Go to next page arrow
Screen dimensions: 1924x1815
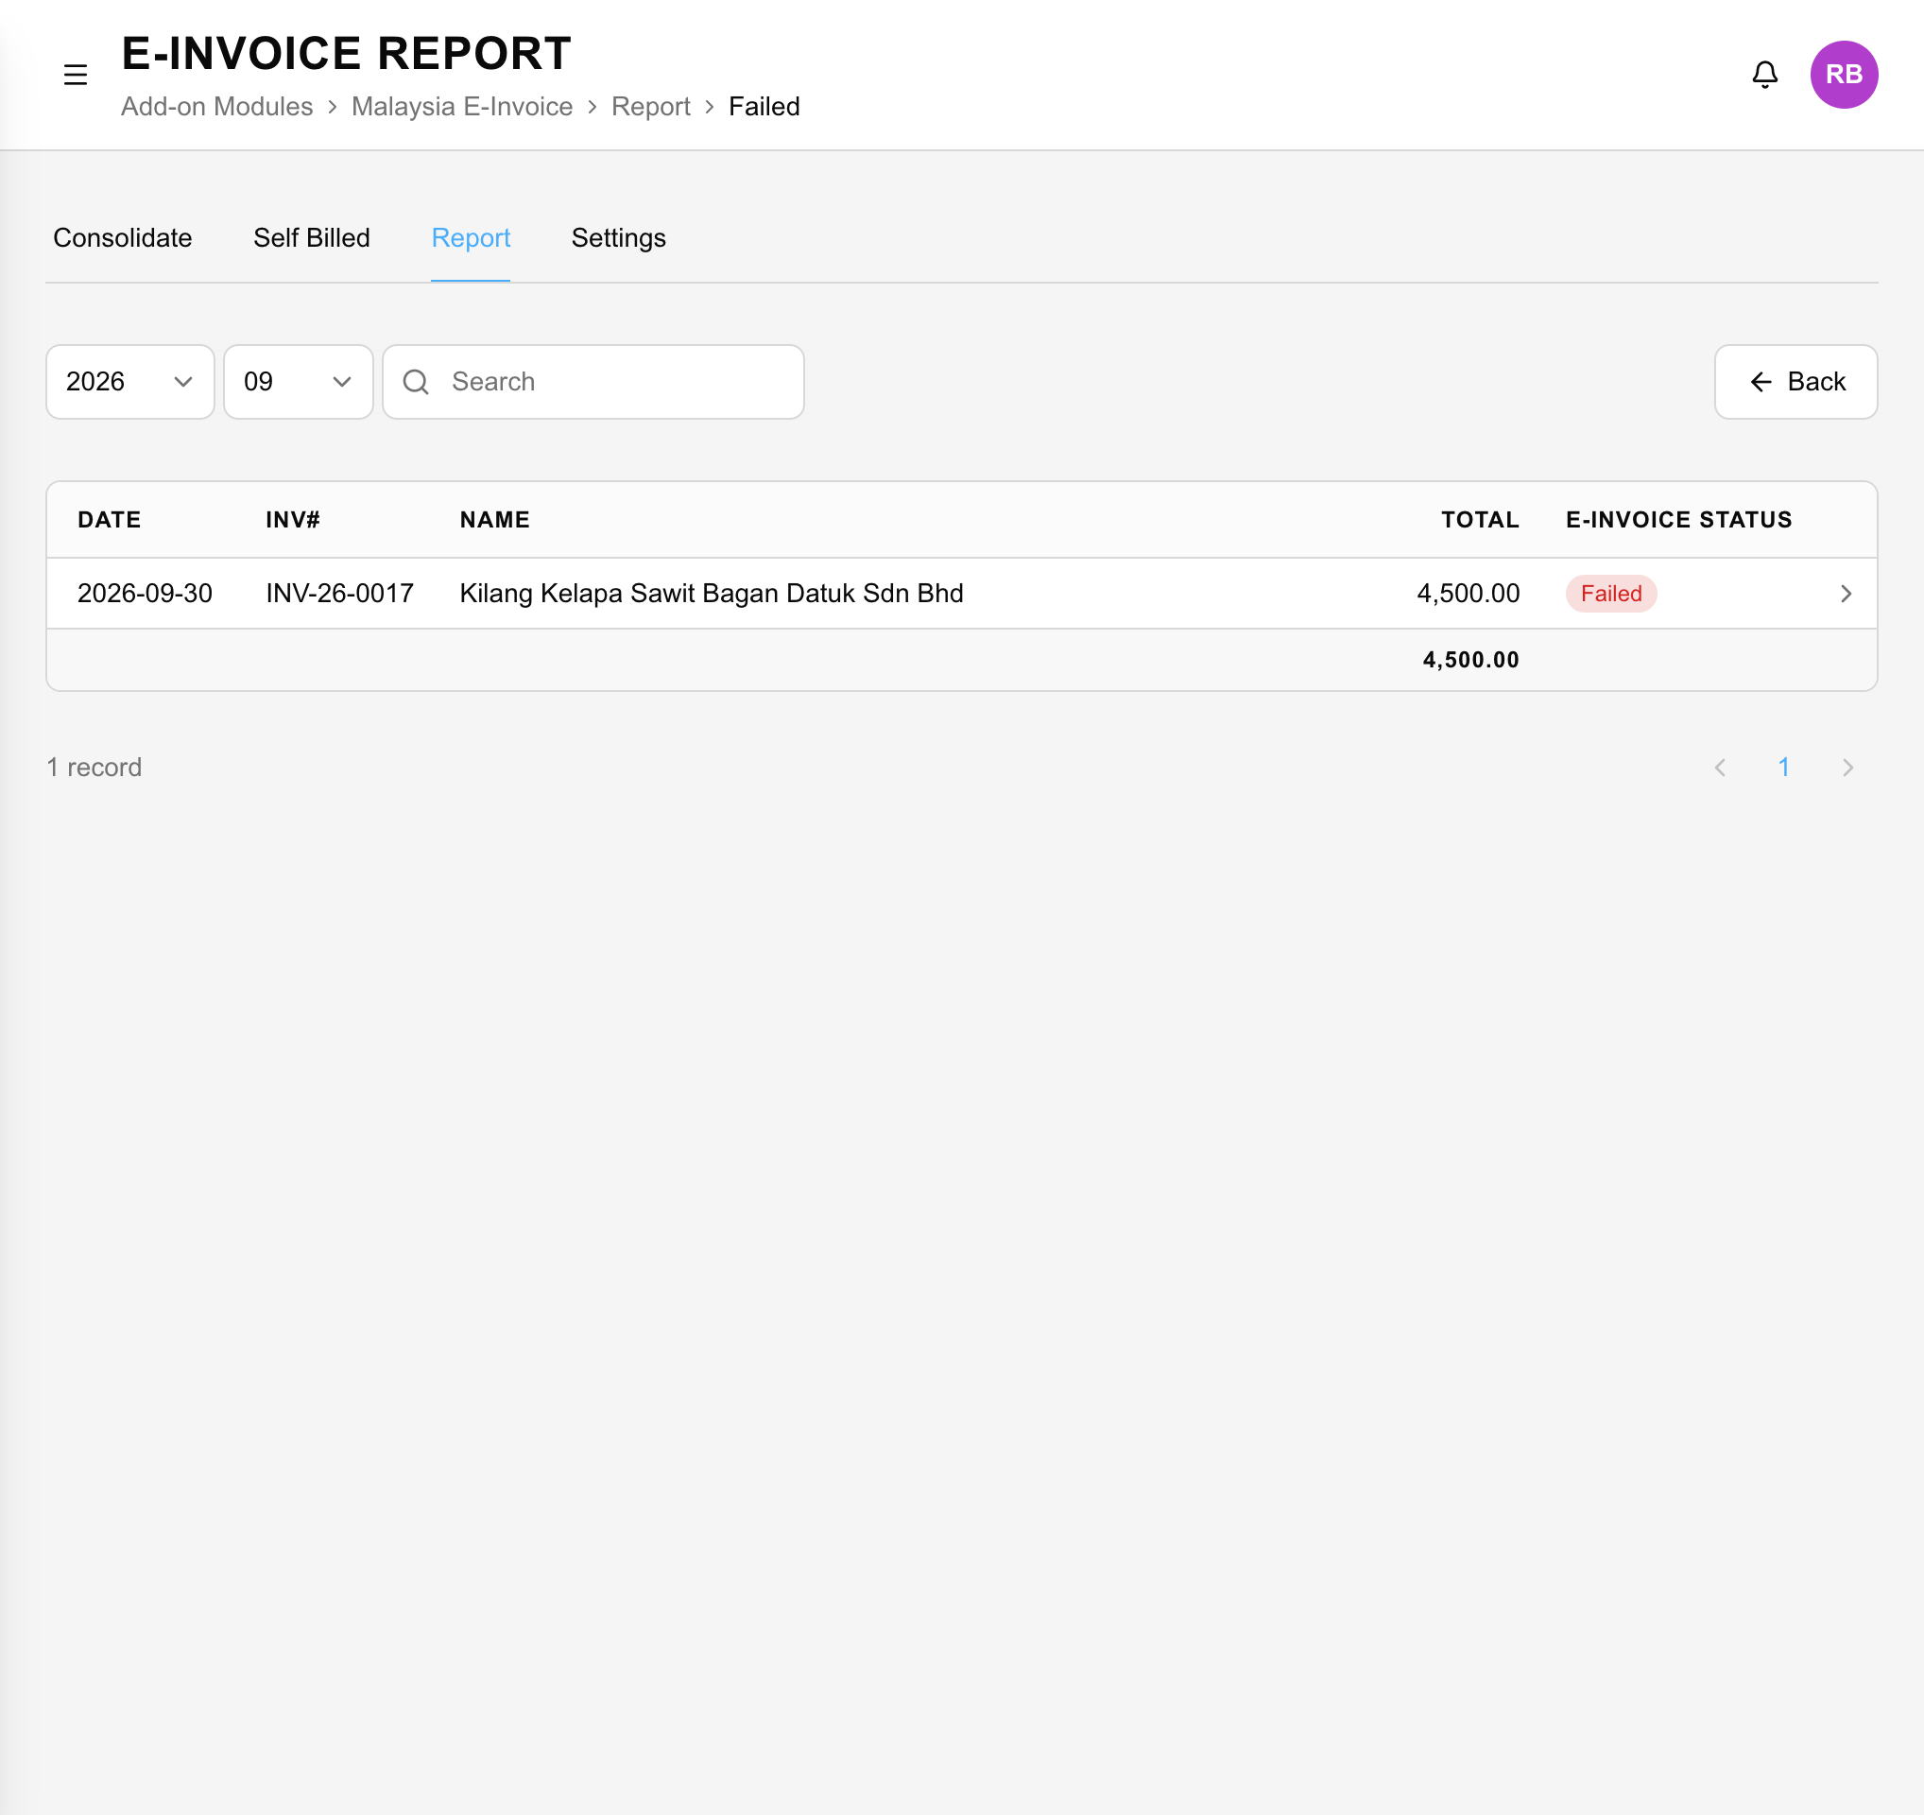pyautogui.click(x=1847, y=768)
